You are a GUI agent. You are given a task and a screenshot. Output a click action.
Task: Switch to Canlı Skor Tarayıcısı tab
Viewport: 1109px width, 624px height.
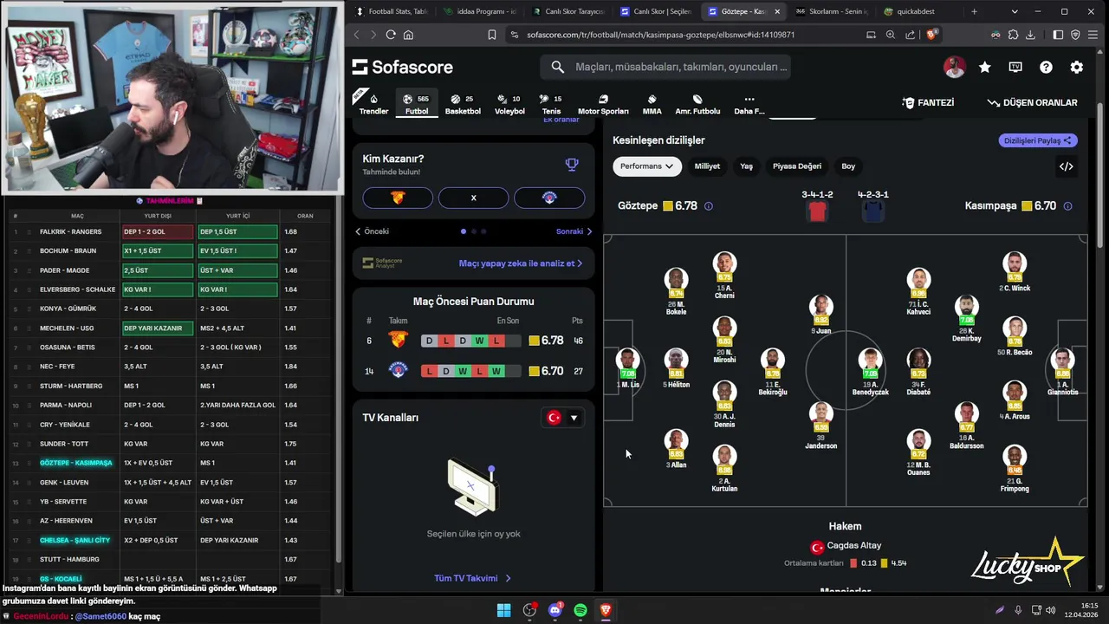click(x=567, y=11)
